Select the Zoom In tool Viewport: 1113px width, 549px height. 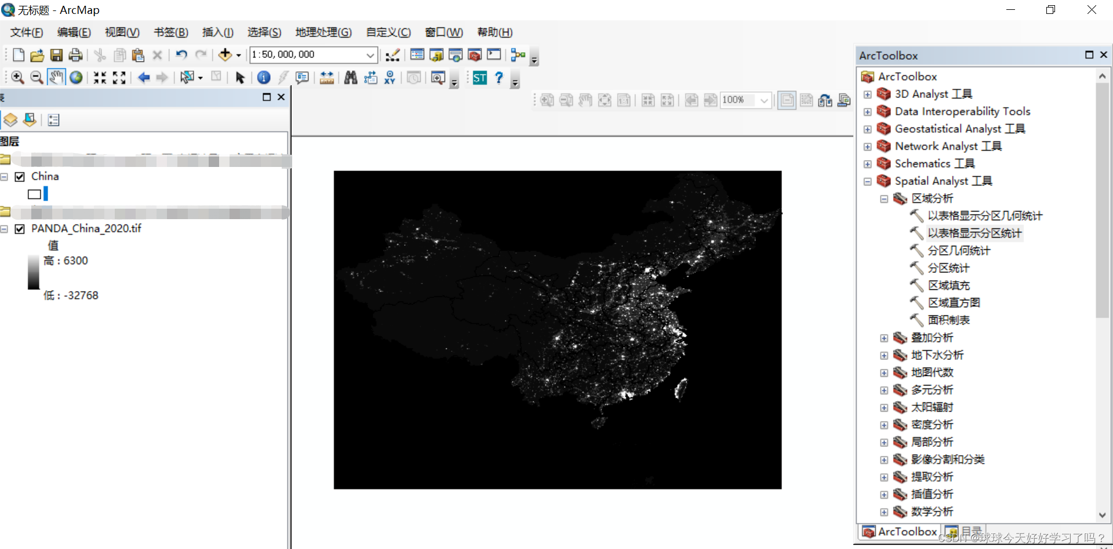click(17, 78)
